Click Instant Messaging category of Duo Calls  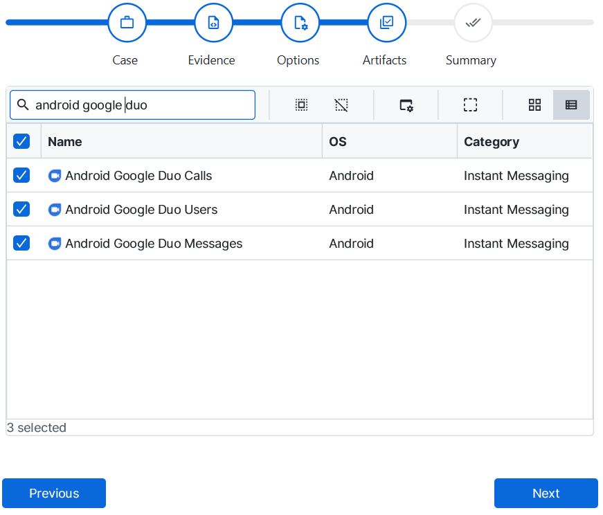pos(516,176)
